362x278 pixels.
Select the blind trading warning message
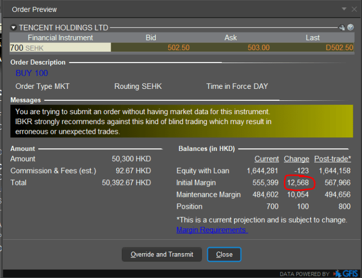[x=182, y=121]
